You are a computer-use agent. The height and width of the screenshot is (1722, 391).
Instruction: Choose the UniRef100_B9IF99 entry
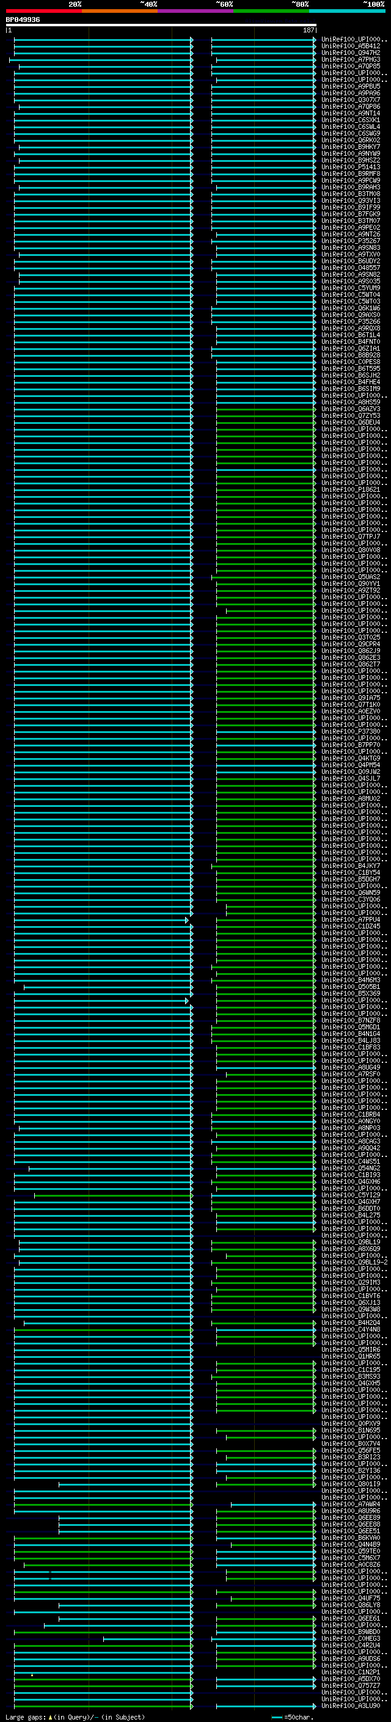coord(351,207)
